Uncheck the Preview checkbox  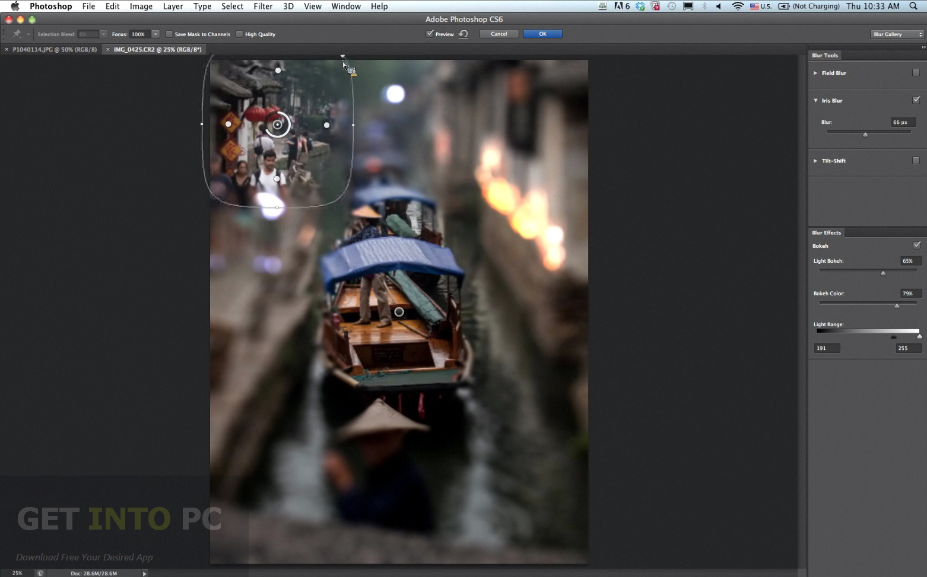(430, 34)
